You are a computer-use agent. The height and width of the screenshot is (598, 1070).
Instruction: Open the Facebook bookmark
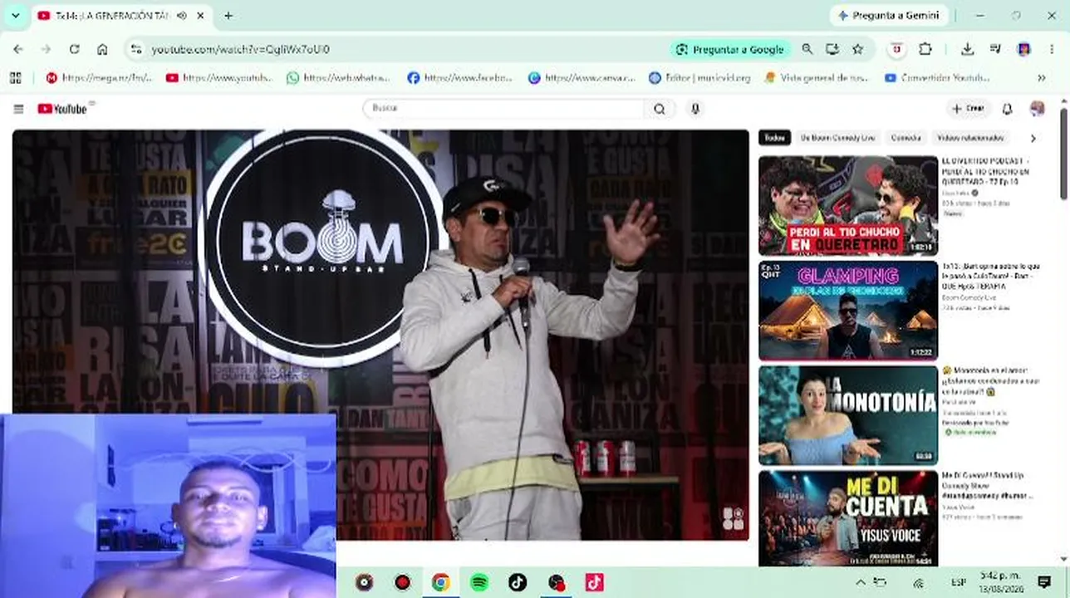(x=459, y=78)
